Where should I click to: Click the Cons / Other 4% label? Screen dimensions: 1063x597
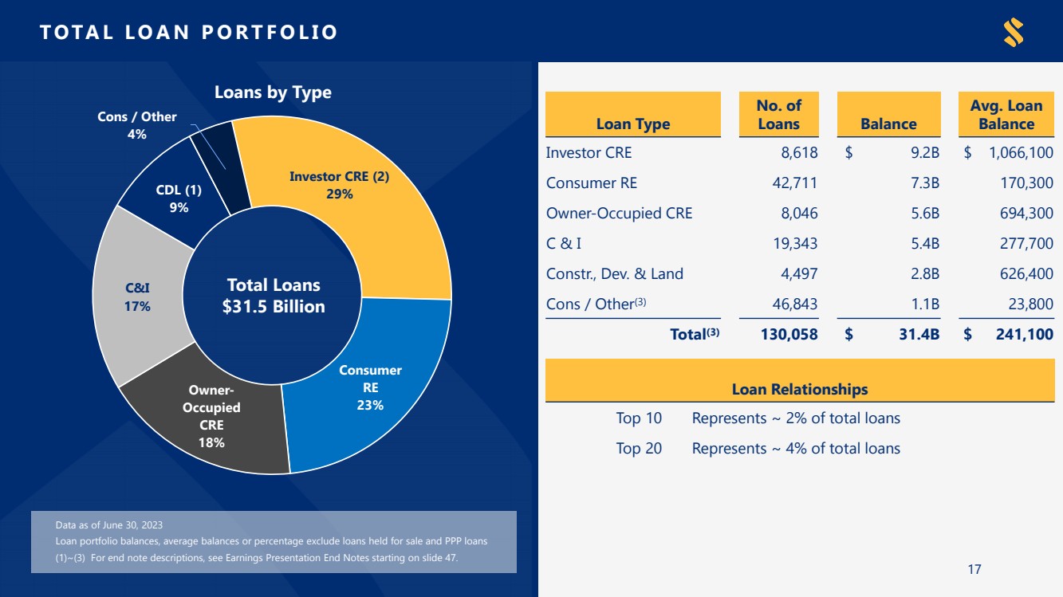pyautogui.click(x=137, y=125)
